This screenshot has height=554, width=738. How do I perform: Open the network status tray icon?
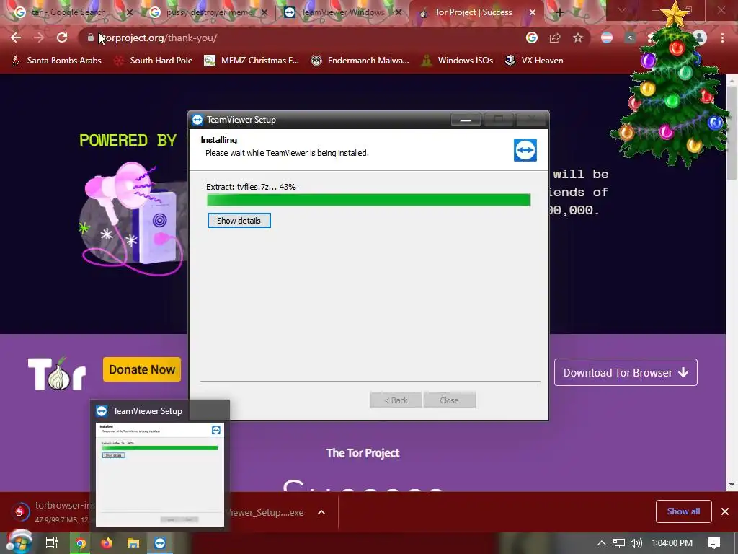pos(618,543)
